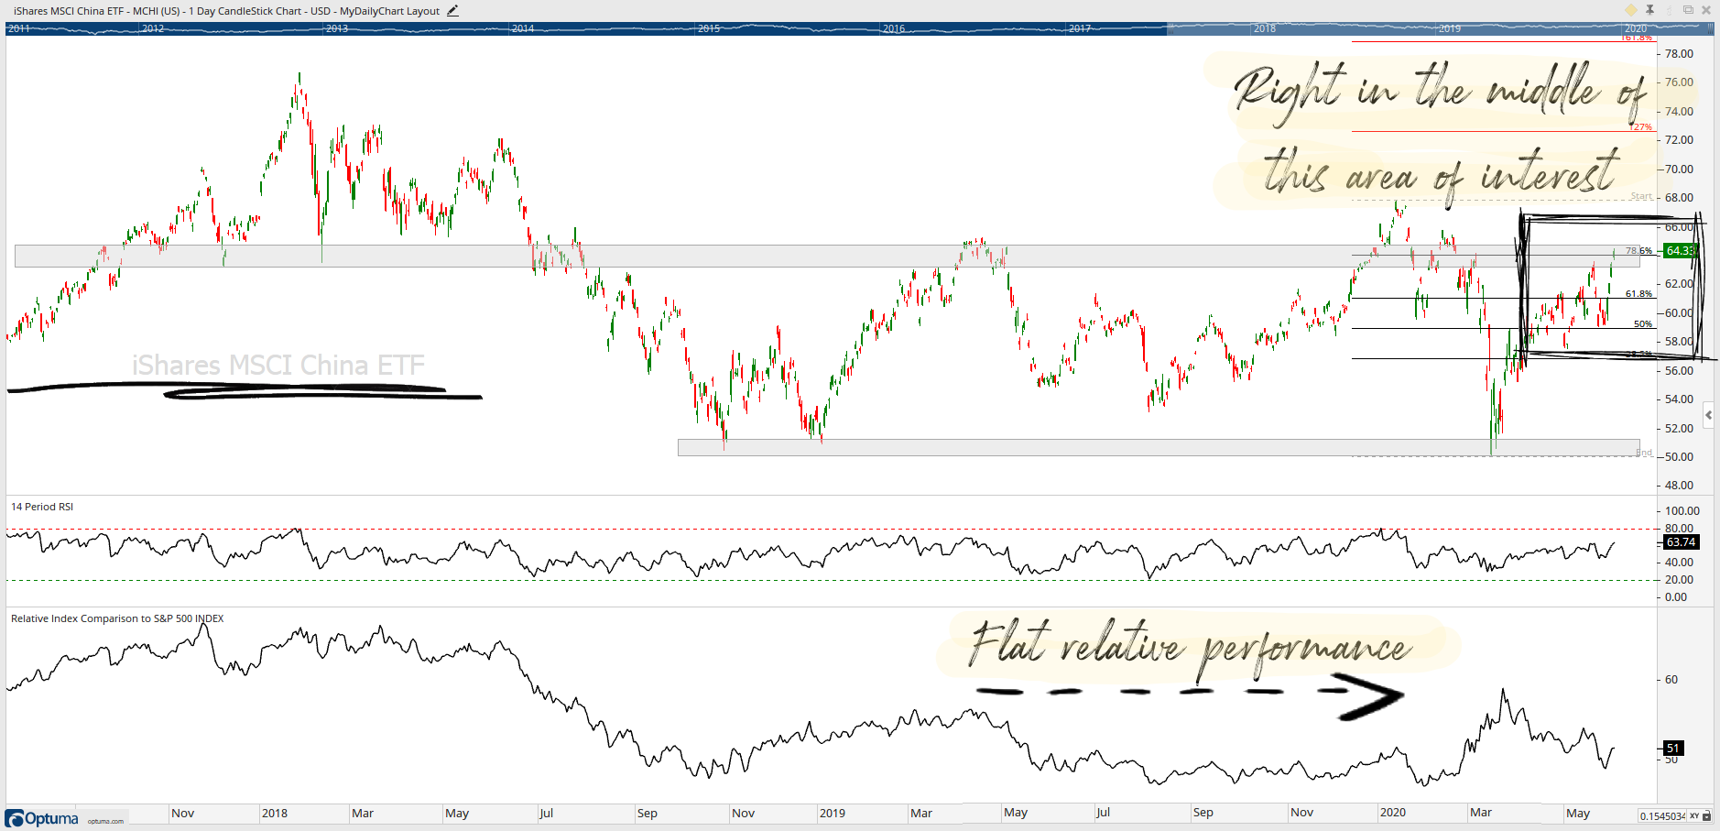Image resolution: width=1720 pixels, height=831 pixels.
Task: Click the right grip handle of overview range bar
Action: point(1710,28)
